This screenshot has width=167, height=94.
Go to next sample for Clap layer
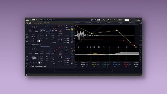[30, 45]
